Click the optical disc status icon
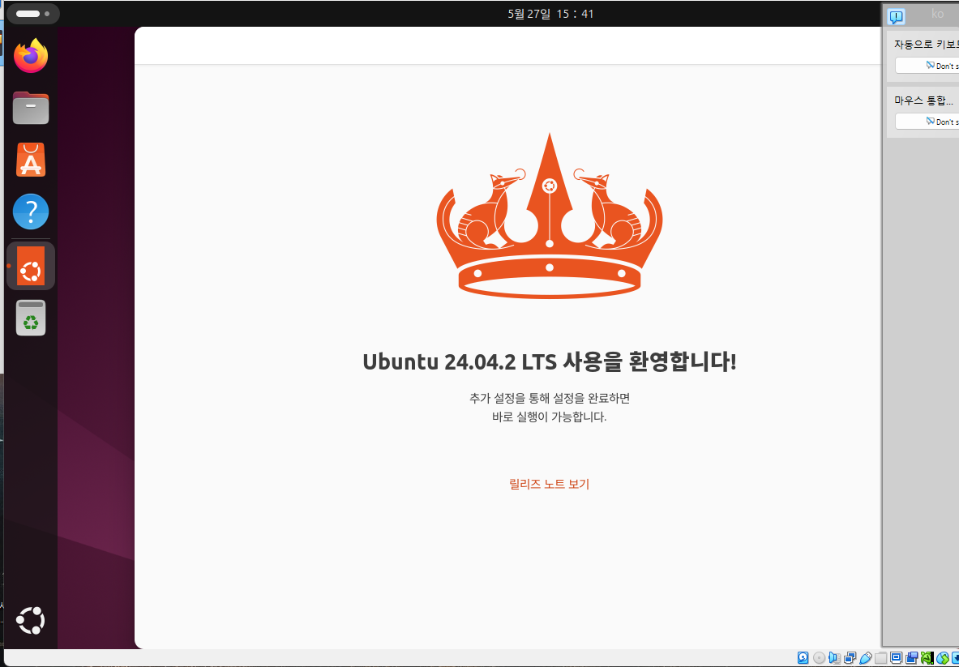This screenshot has width=959, height=667. click(x=819, y=658)
